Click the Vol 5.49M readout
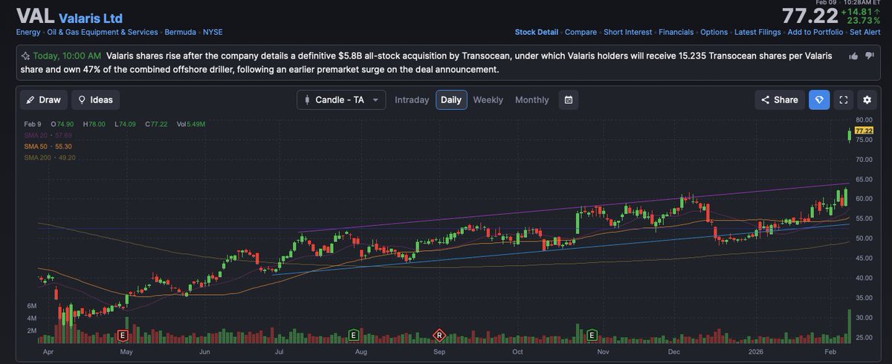This screenshot has height=364, width=892. (x=191, y=124)
